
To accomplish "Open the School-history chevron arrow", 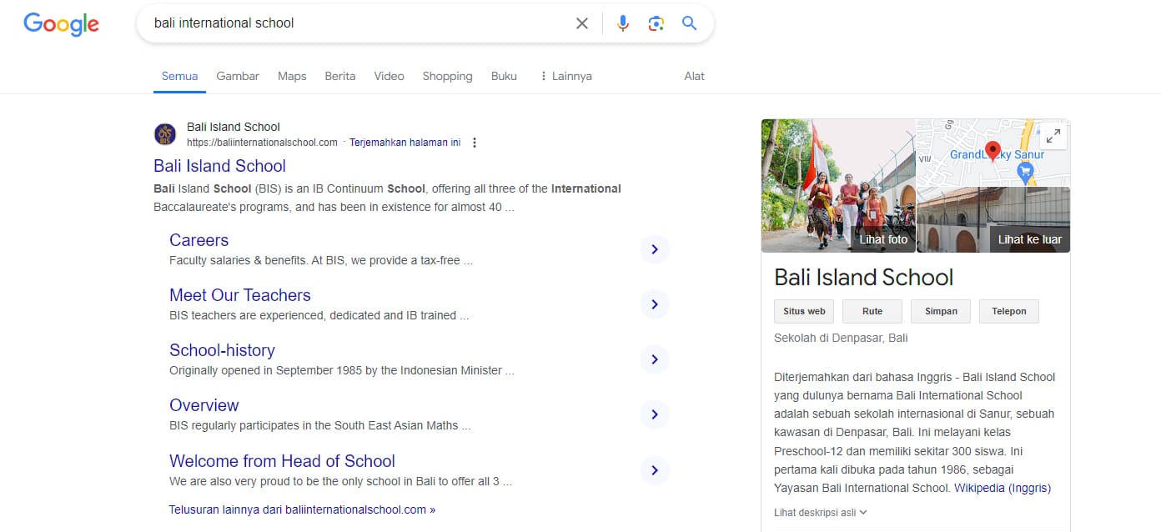I will [x=655, y=359].
